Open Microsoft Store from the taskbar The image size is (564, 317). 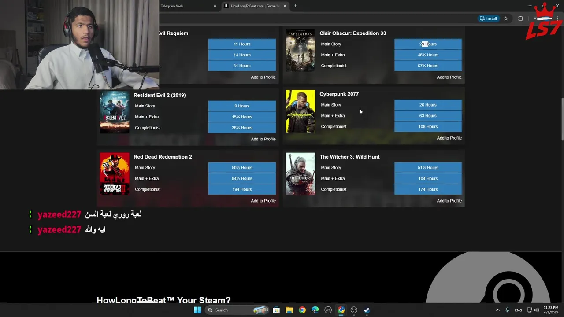[276, 310]
